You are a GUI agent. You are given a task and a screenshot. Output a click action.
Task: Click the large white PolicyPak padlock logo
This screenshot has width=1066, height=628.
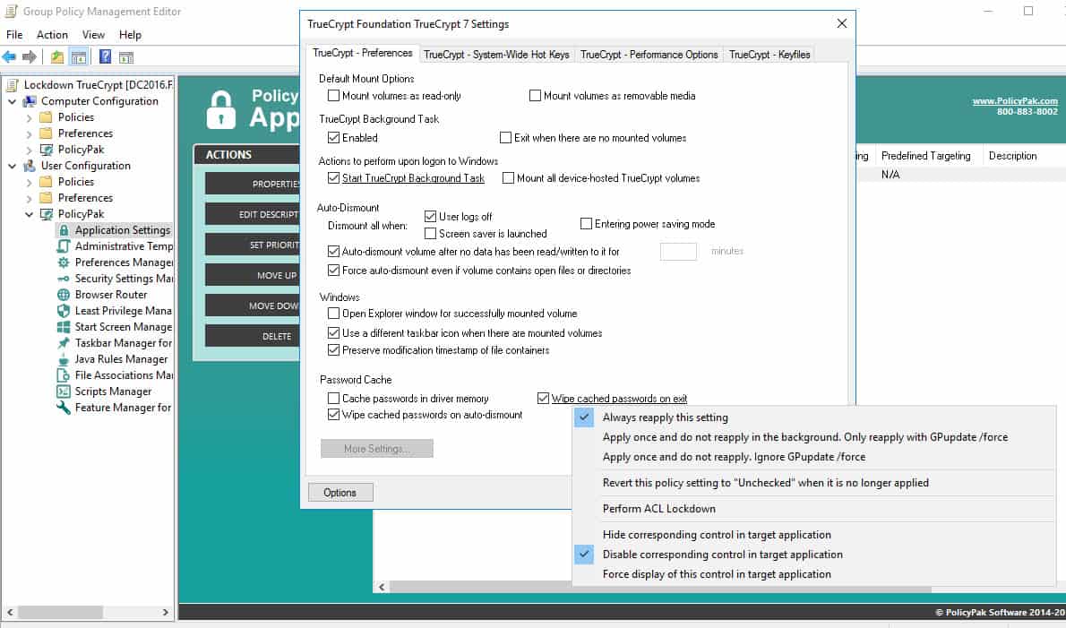click(221, 109)
